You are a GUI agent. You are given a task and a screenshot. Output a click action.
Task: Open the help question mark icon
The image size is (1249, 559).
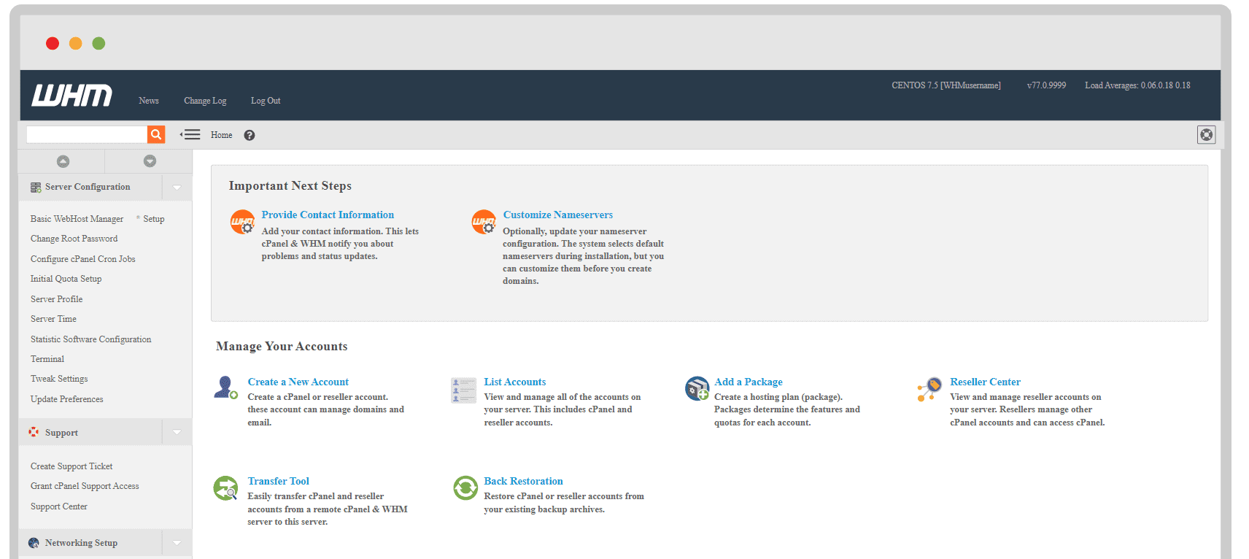[x=250, y=135]
